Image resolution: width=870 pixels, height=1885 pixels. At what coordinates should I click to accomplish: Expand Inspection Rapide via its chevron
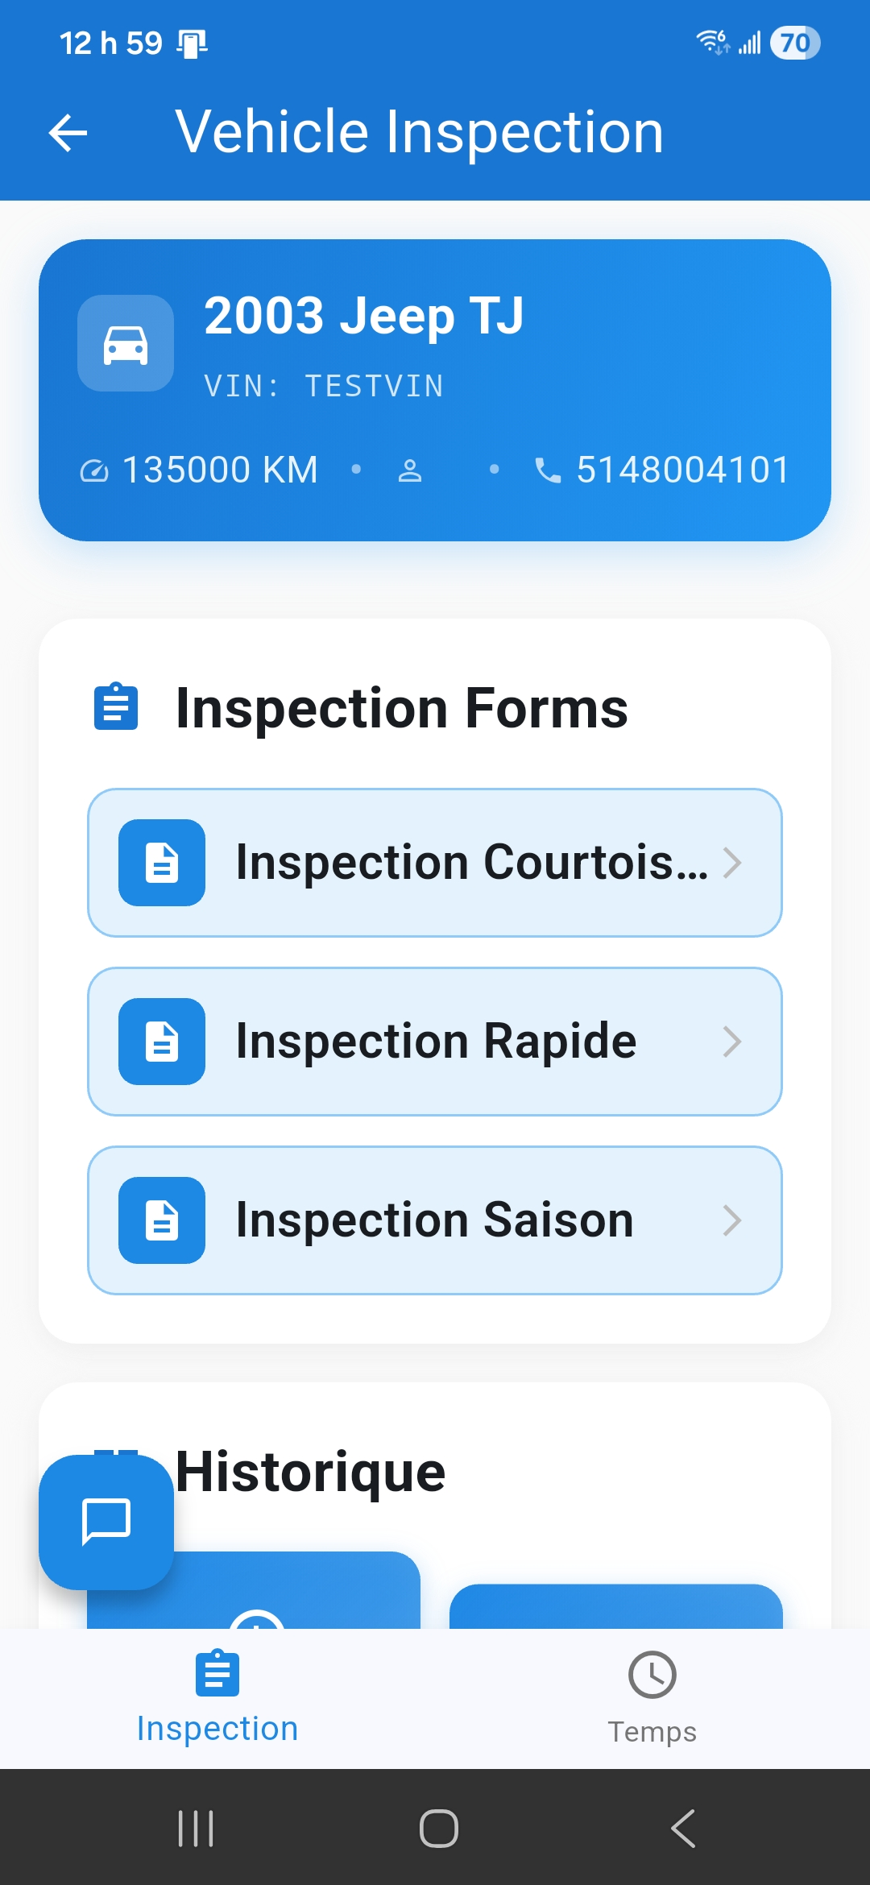coord(733,1041)
